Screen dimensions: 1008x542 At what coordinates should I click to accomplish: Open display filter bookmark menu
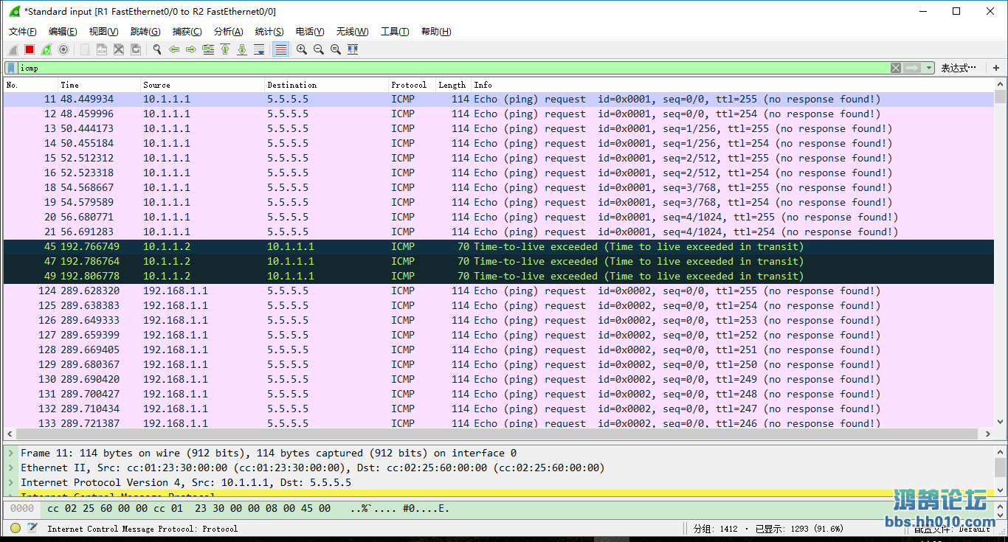(12, 68)
